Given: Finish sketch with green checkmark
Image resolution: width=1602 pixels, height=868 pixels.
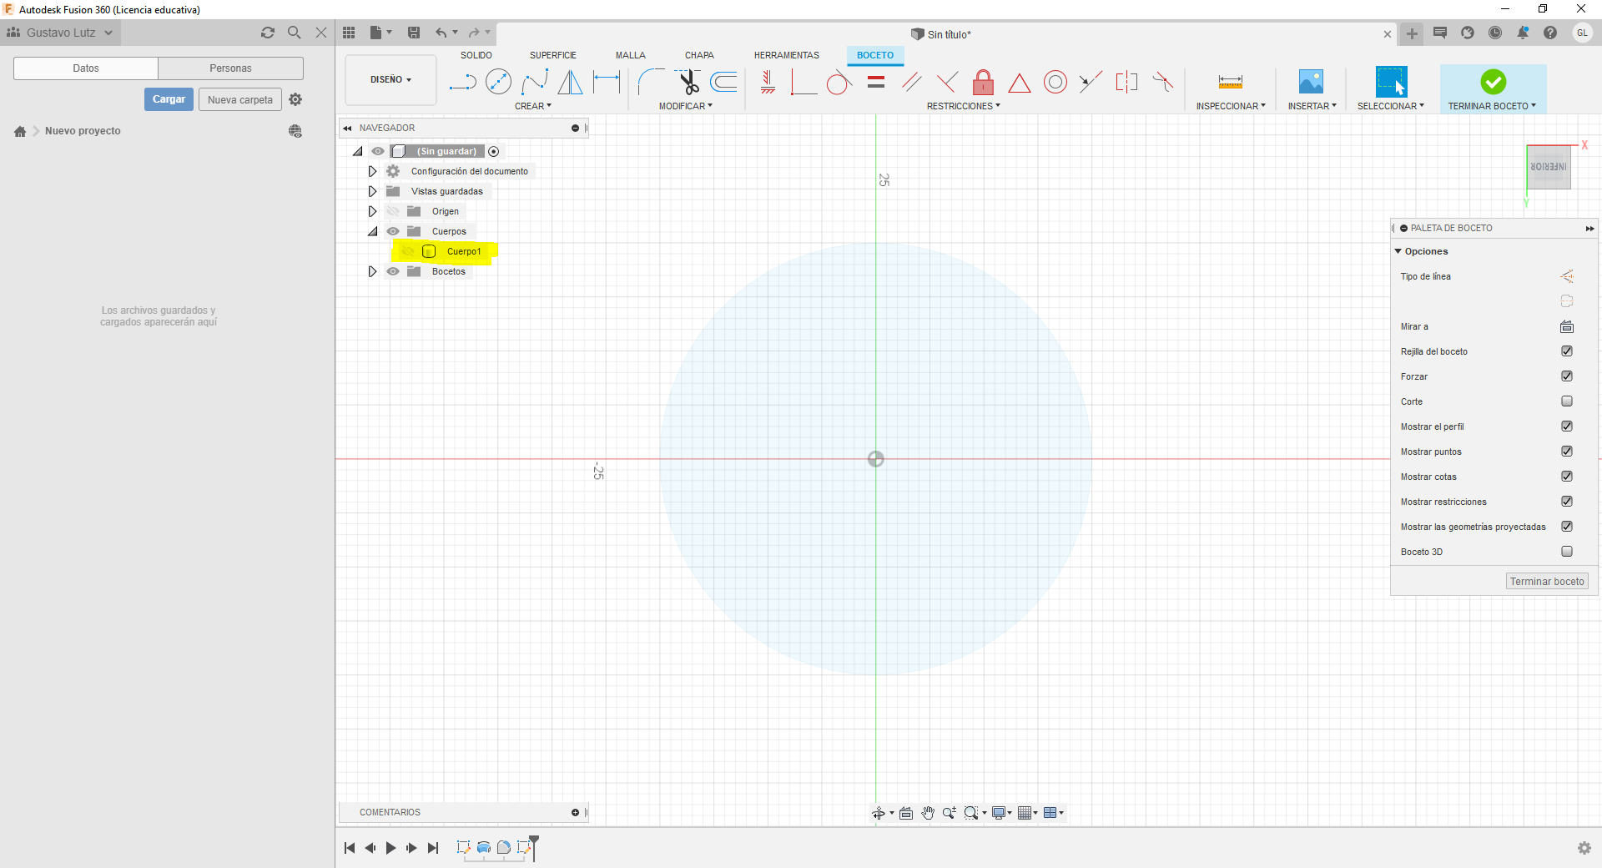Looking at the screenshot, I should pos(1494,82).
